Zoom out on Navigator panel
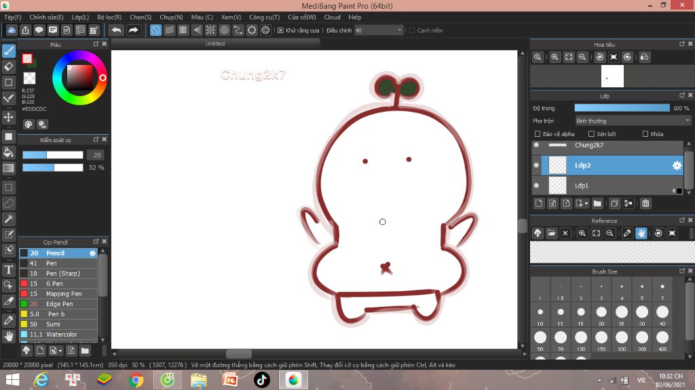The height and width of the screenshot is (390, 695). 582,57
